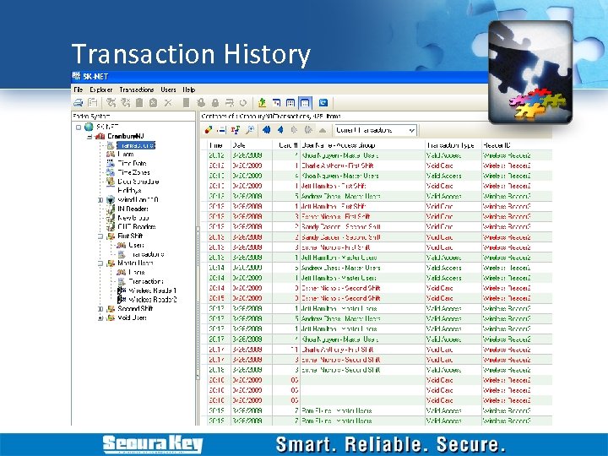Select highlighted Transactions under CranburyNJ
The height and width of the screenshot is (456, 608).
coord(136,145)
